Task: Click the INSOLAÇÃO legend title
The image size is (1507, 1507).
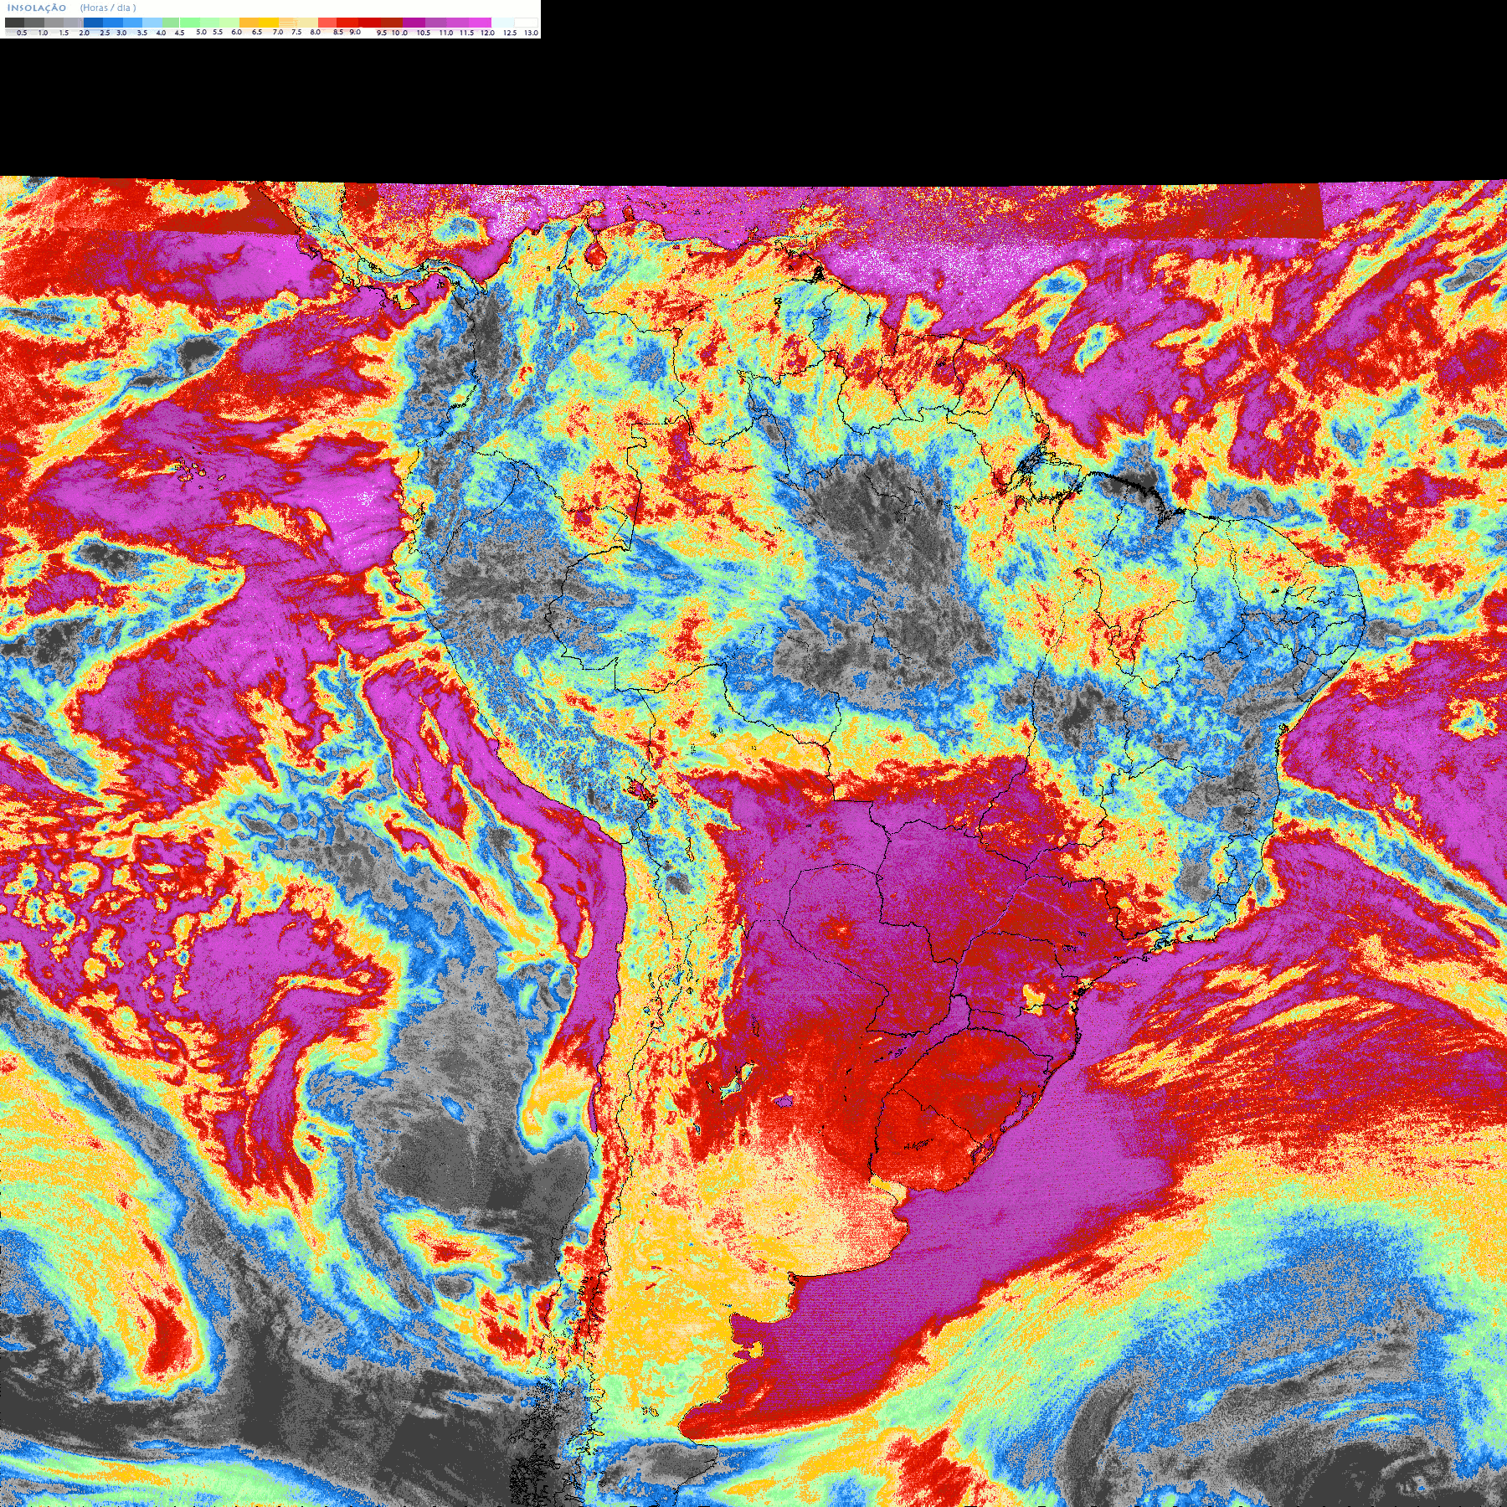Action: (37, 8)
